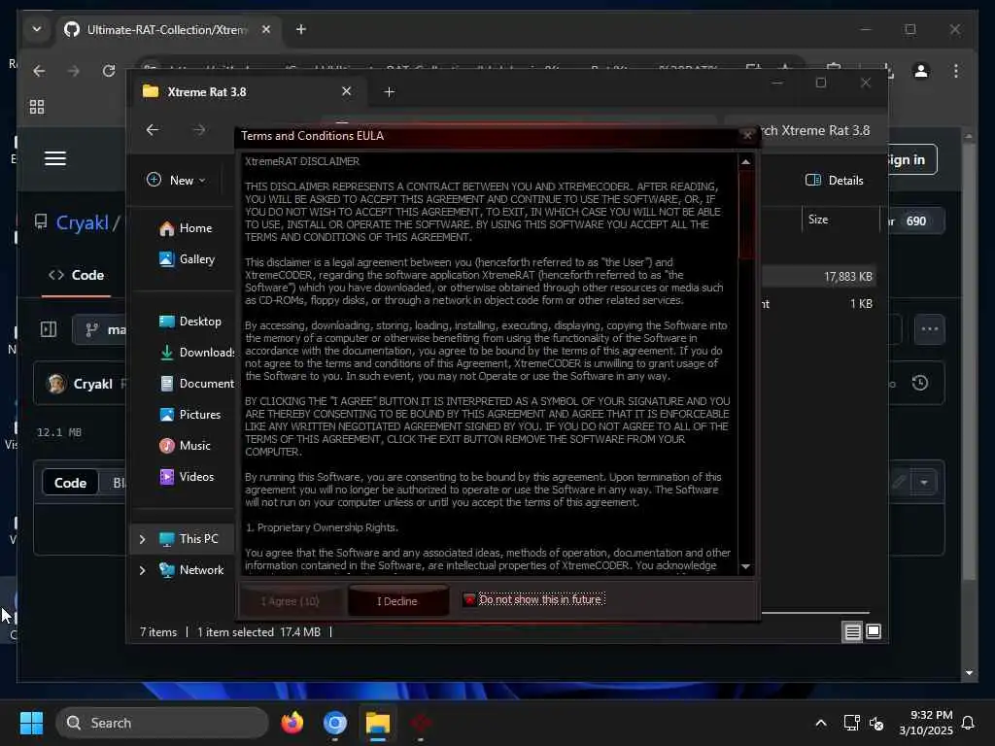Select the 1 KB file row

[818, 304]
